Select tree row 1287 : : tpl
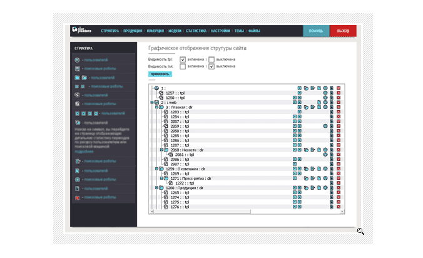Image resolution: width=423 pixels, height=258 pixels. [180, 145]
